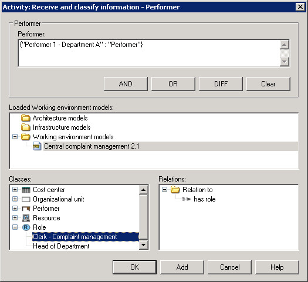Screen dimensions: 308x282
Task: Click the Classes list scroll down arrow
Action: pos(144,245)
